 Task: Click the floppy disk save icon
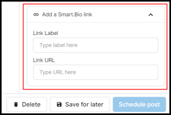tap(59, 105)
